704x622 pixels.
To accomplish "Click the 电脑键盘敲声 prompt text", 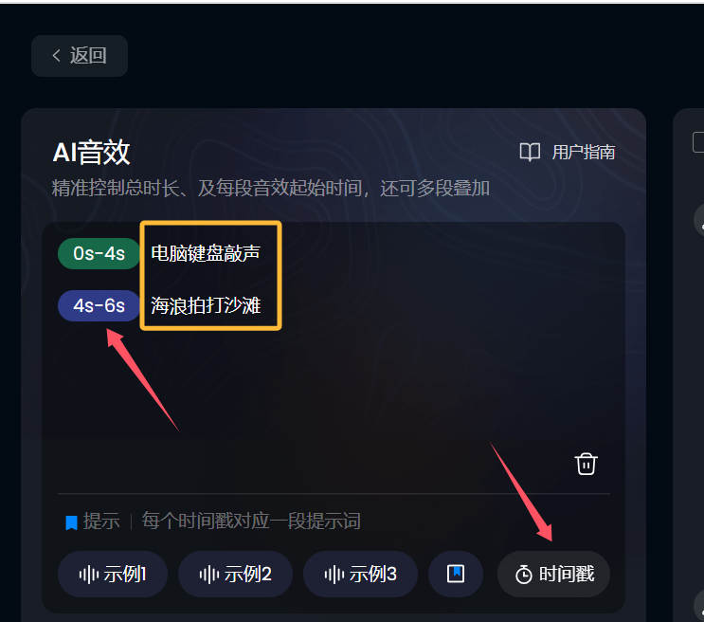I will (206, 253).
